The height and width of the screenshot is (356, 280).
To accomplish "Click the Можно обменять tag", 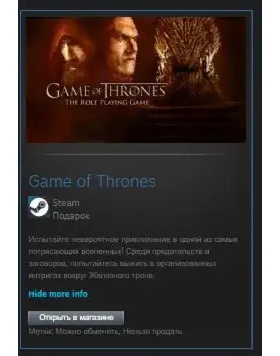I will pos(88,331).
